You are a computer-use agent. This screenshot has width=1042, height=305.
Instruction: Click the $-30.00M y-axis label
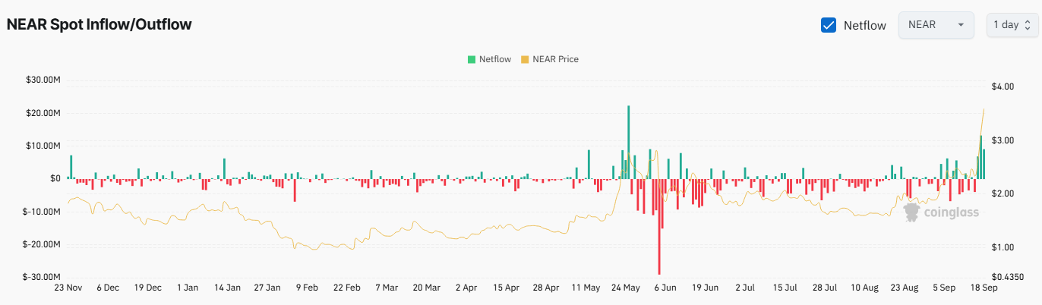click(43, 277)
